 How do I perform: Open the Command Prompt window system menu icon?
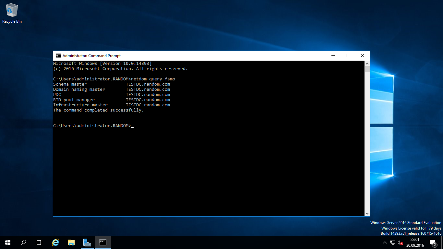tap(58, 55)
